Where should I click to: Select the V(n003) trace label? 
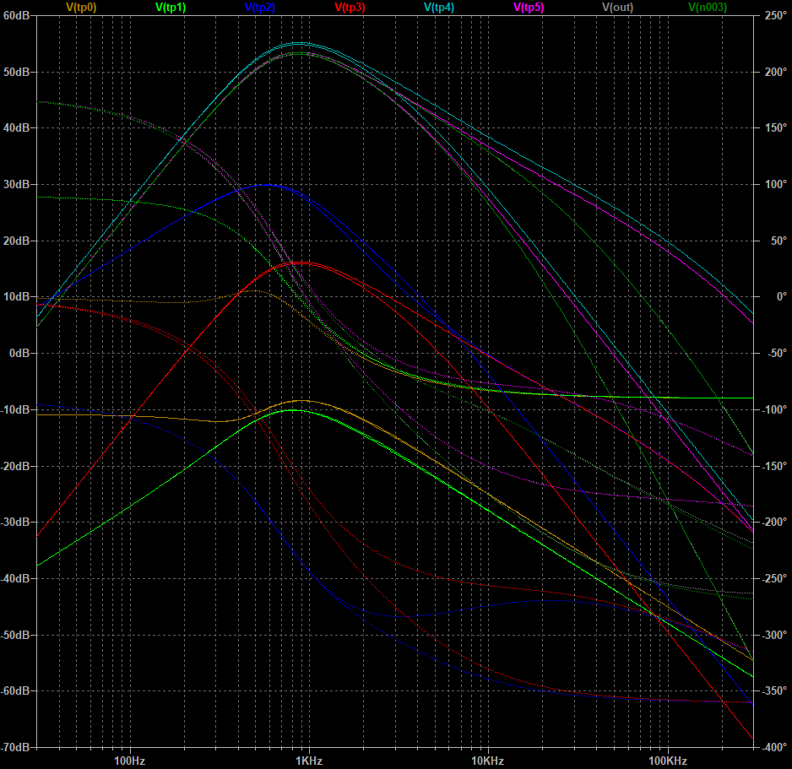(708, 7)
